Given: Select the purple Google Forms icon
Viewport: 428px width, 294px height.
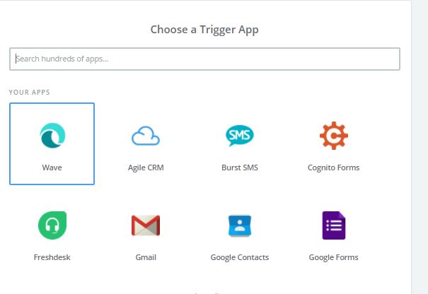Looking at the screenshot, I should coord(333,225).
